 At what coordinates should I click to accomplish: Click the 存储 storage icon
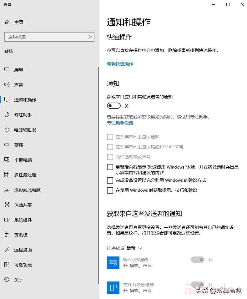point(7,144)
